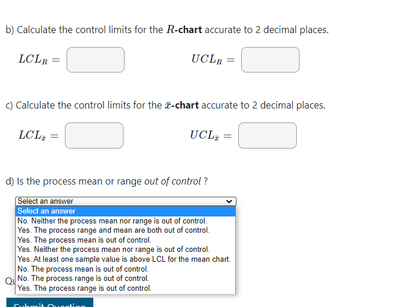This screenshot has height=307, width=404.
Task: Pick 'Yes. The process mean is out of control'
Action: [125, 240]
